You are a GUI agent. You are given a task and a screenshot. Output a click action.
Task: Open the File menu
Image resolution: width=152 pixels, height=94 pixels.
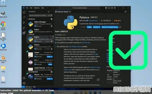(27, 8)
